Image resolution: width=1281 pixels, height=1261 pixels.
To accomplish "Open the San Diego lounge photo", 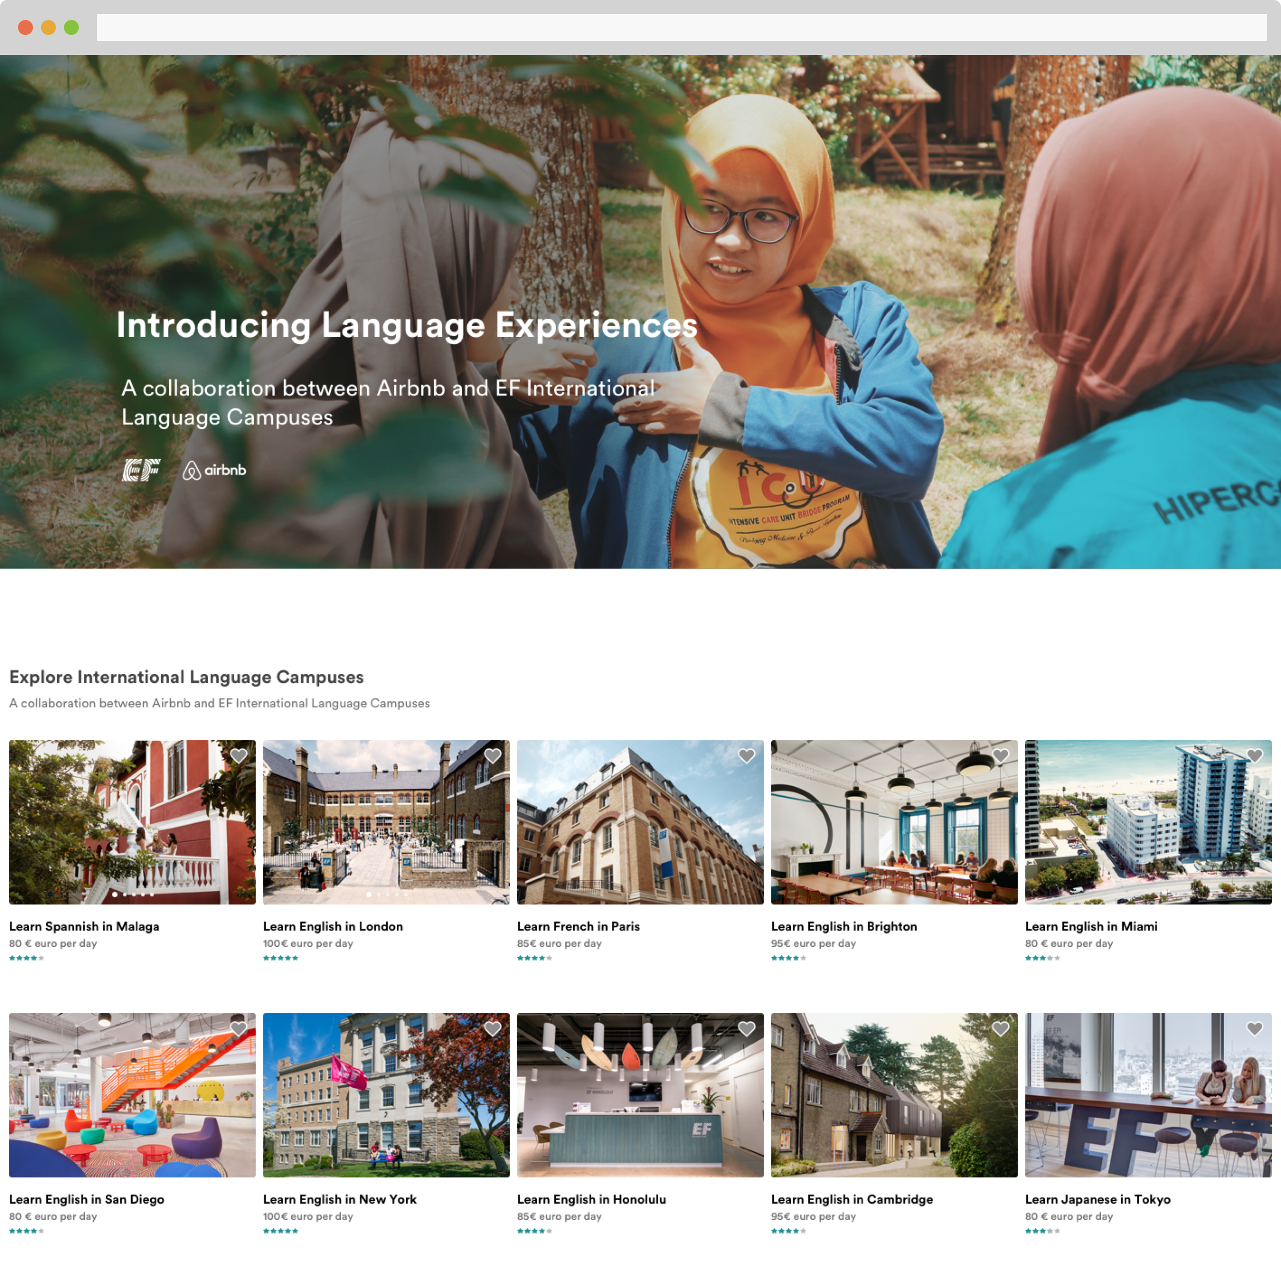I will [x=132, y=1095].
